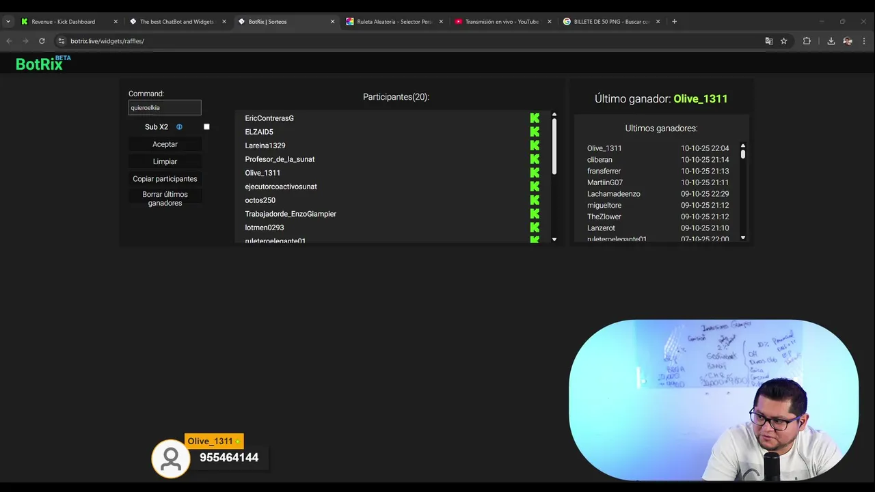Select participant Profesor_de_la_sunat

[280, 159]
